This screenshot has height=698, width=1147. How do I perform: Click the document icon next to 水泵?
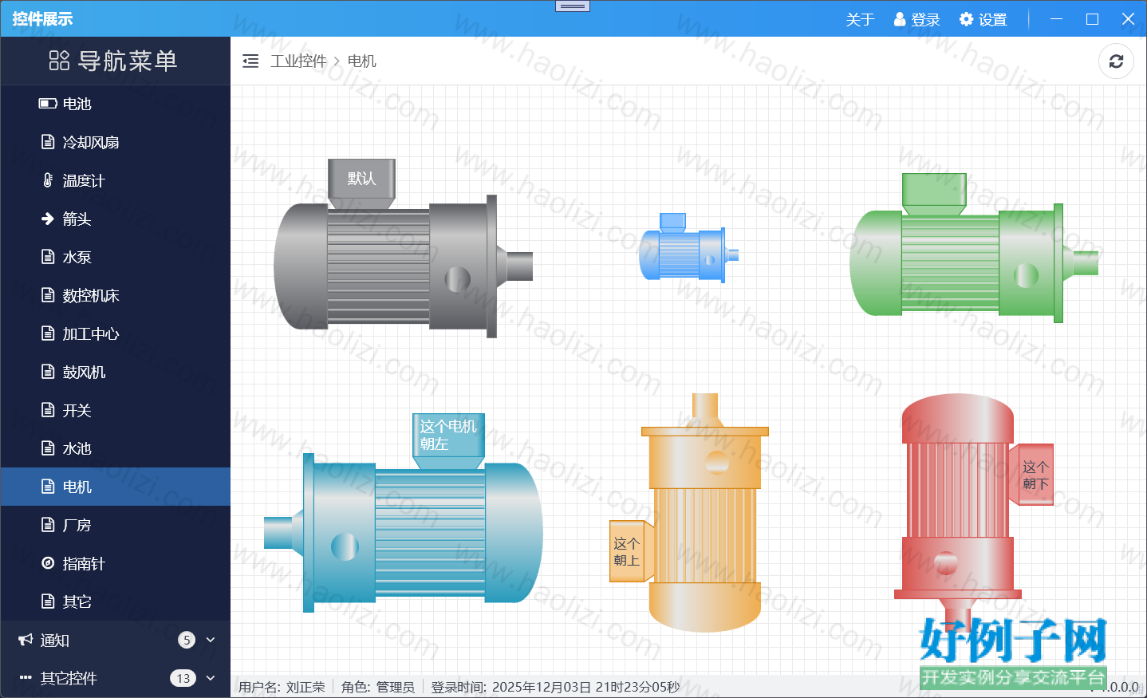pyautogui.click(x=48, y=257)
